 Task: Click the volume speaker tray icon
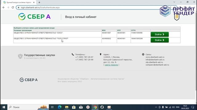tap(174, 107)
